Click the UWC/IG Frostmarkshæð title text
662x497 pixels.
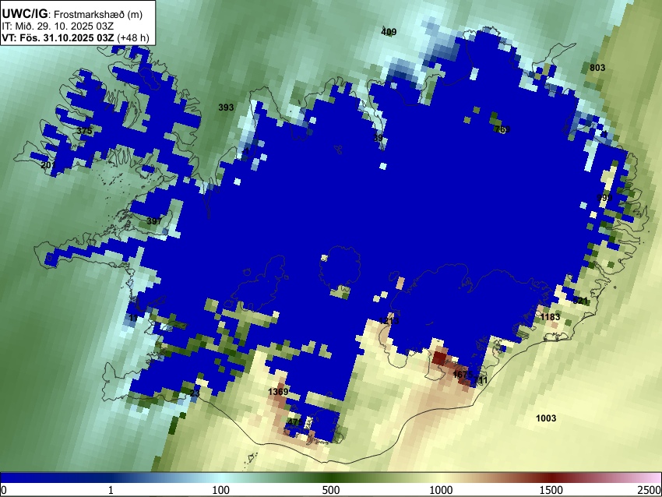pos(72,14)
